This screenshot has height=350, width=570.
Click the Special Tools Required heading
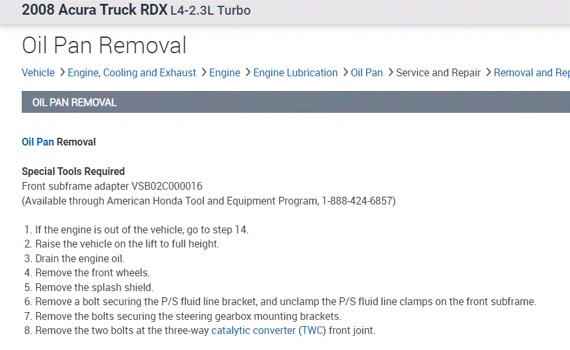73,171
